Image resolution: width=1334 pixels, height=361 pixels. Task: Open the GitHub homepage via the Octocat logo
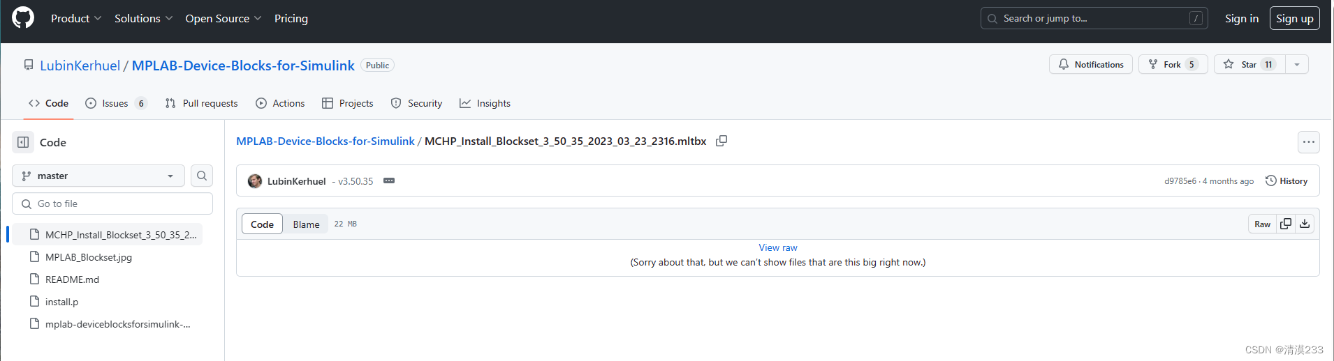point(23,18)
